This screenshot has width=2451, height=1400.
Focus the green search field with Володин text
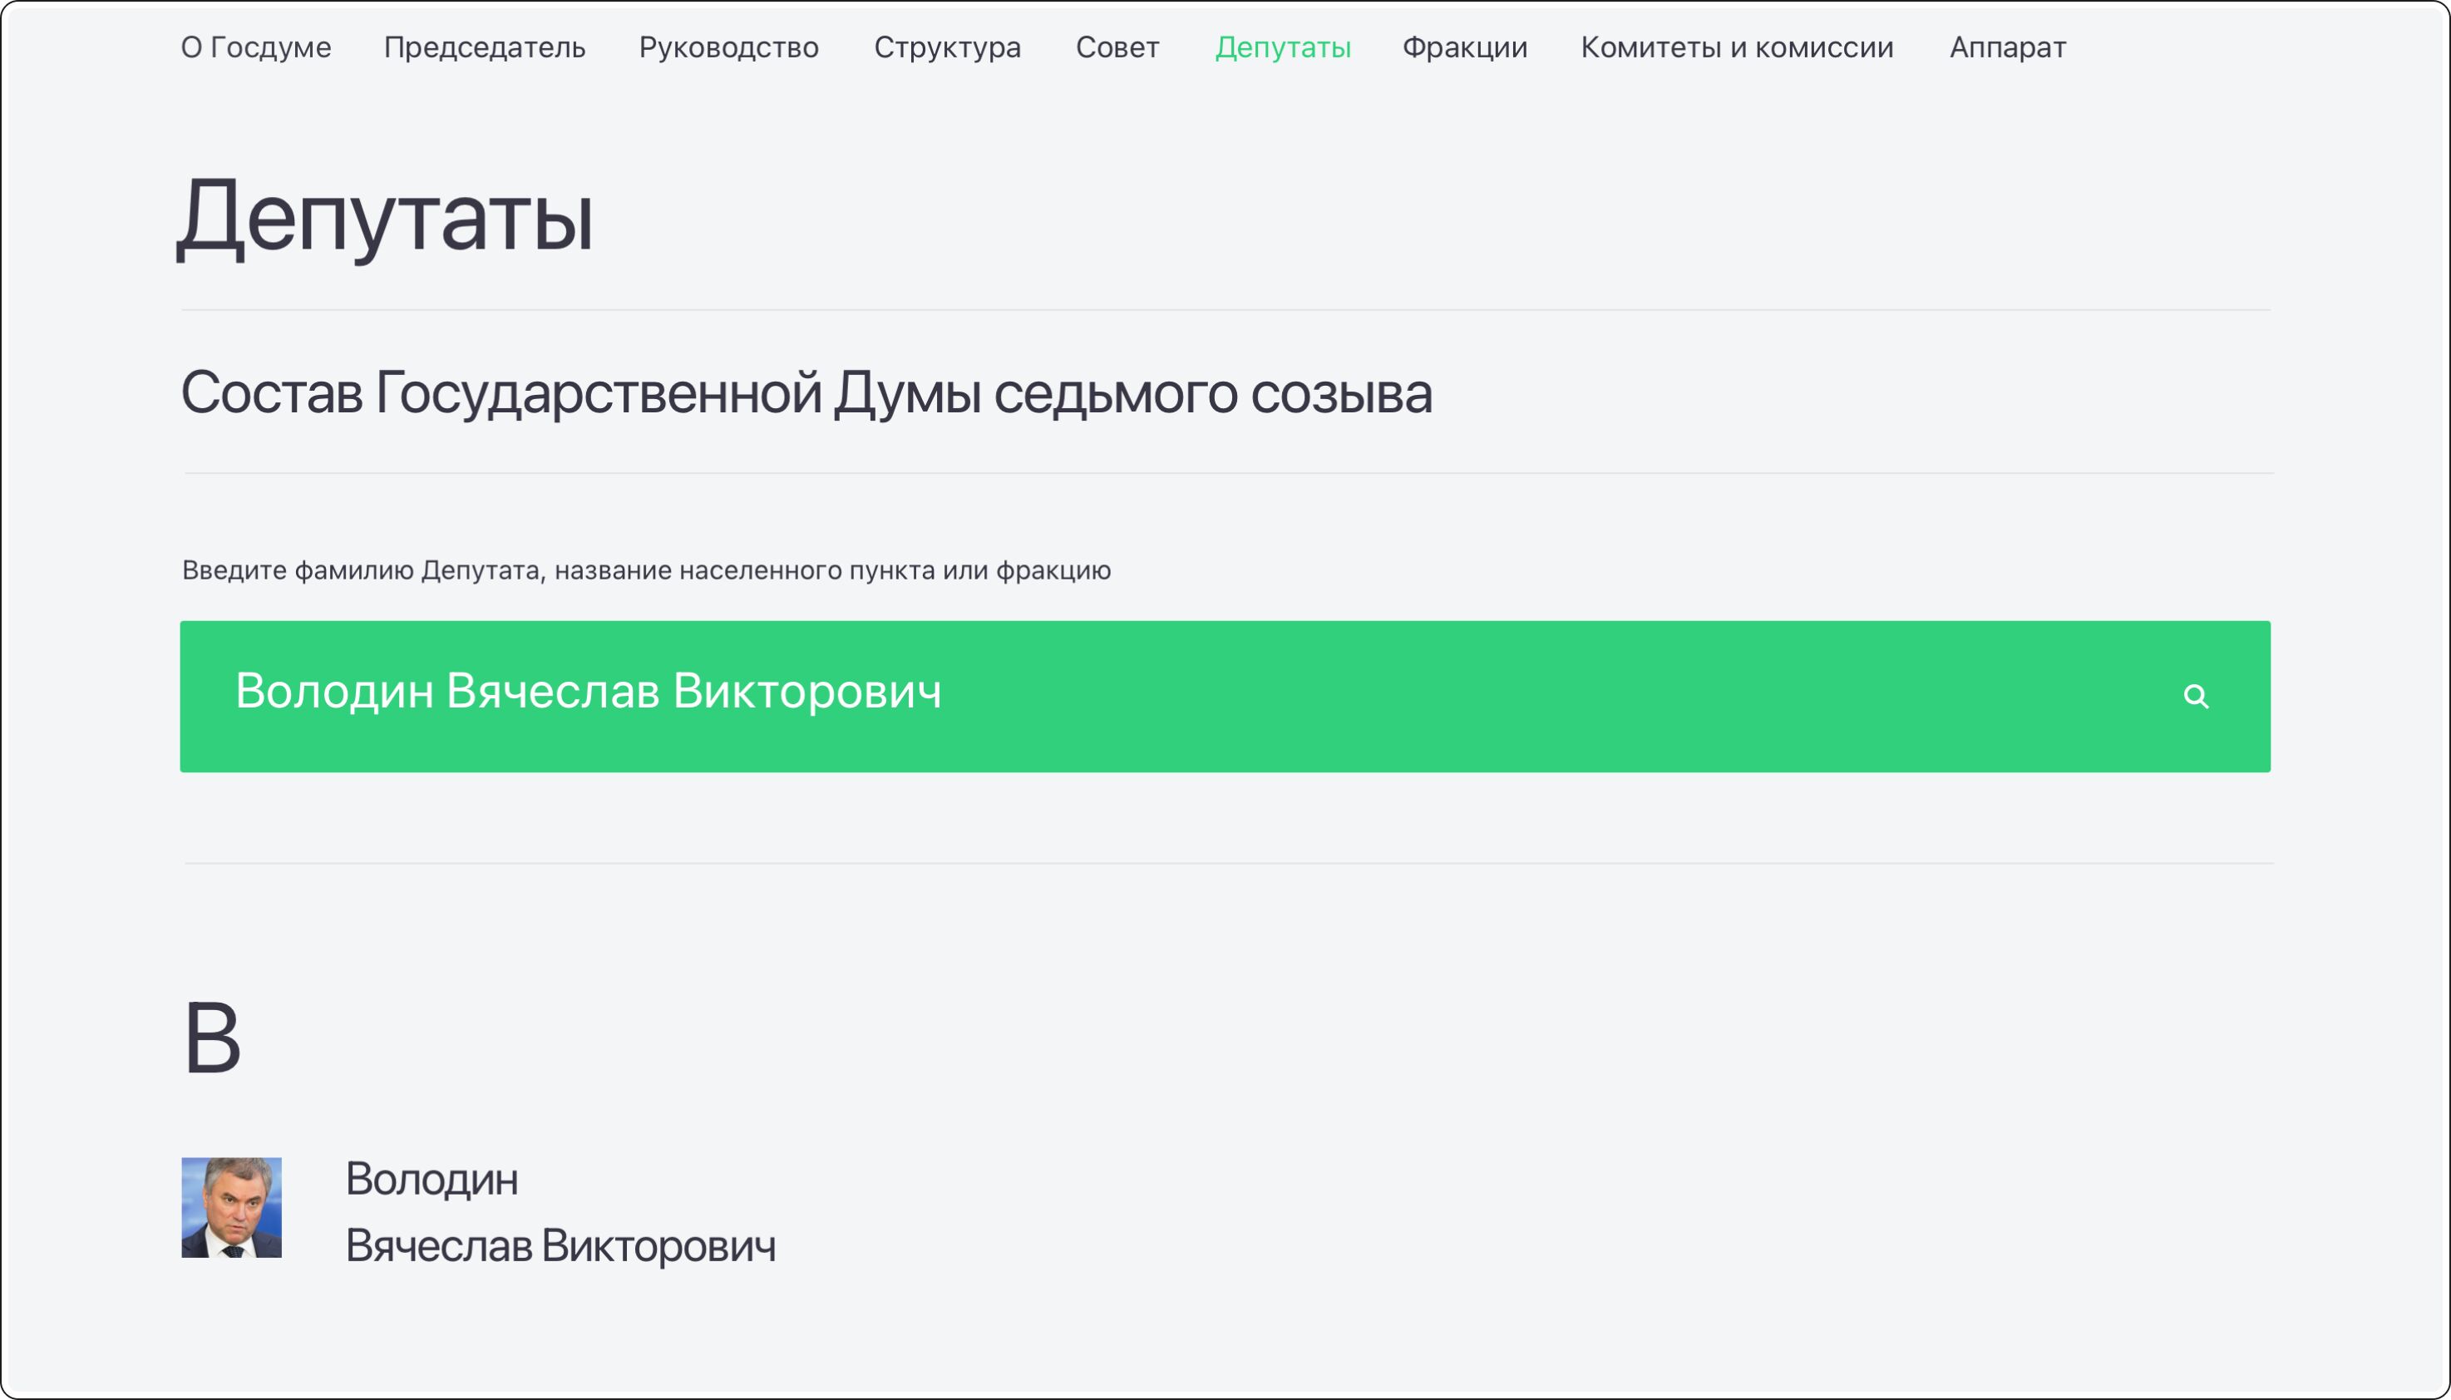[x=1154, y=696]
